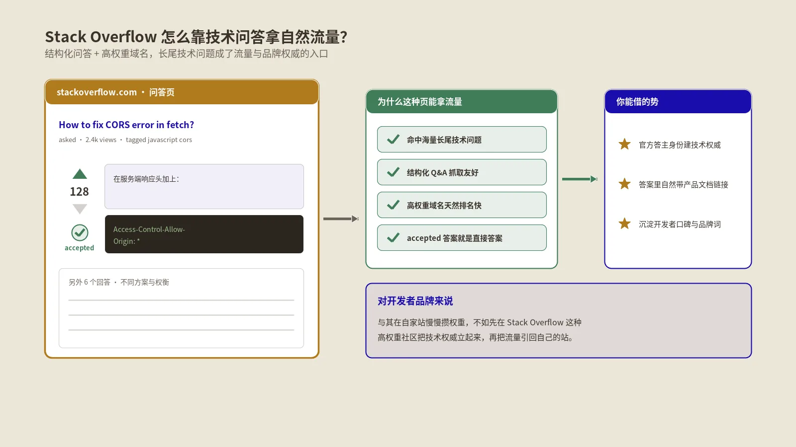Select the 你能借的势 blue header

[678, 102]
